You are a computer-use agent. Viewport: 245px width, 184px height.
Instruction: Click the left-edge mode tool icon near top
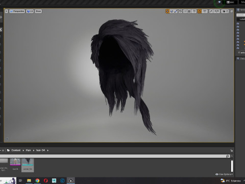click(1, 17)
